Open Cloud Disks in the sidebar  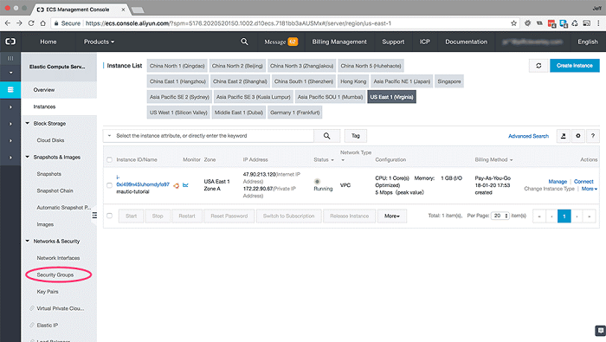50,140
